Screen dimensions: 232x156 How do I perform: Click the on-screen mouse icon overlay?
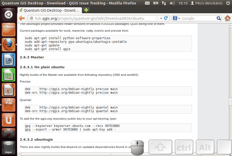point(137,147)
